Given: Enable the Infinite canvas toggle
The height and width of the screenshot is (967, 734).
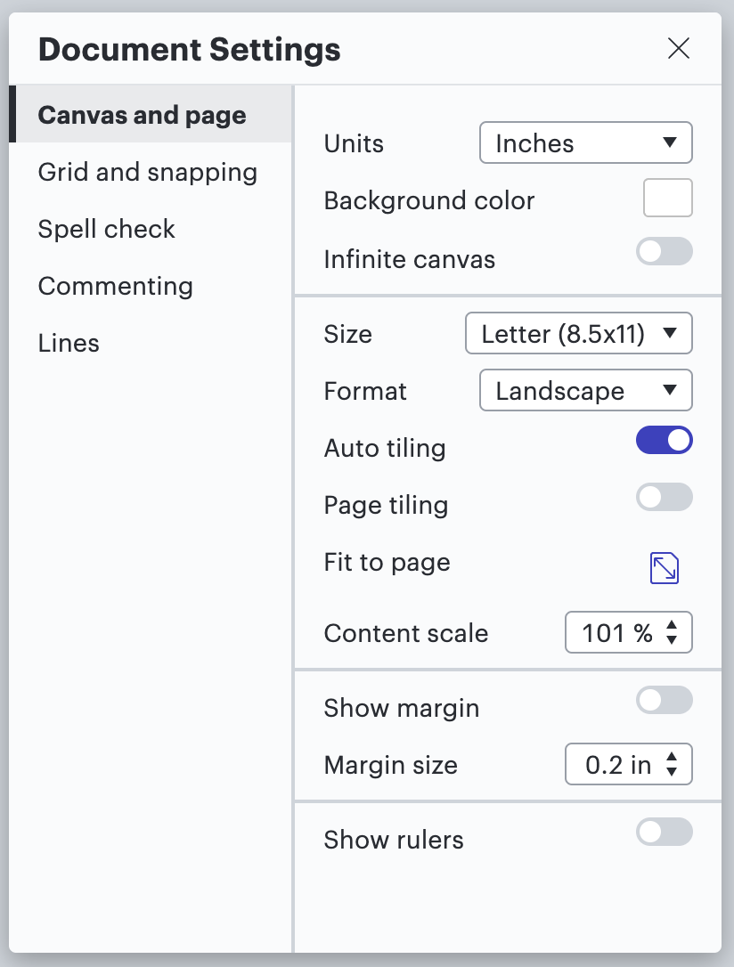Looking at the screenshot, I should [x=664, y=252].
